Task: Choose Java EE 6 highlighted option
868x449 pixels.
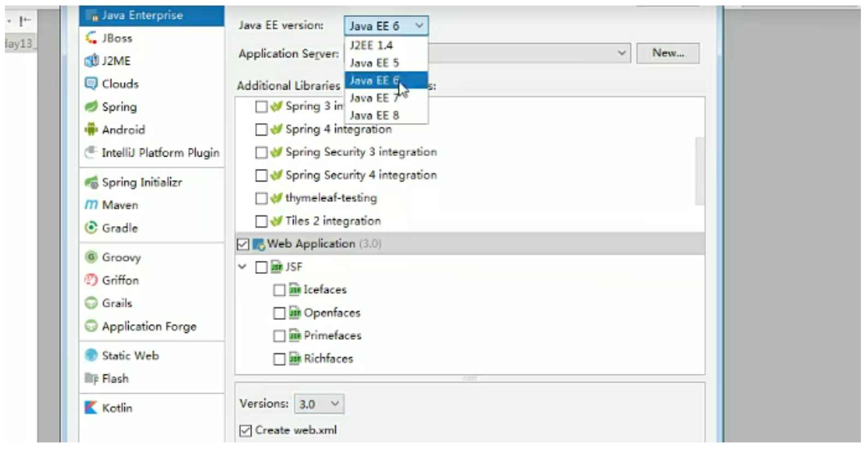Action: click(386, 80)
